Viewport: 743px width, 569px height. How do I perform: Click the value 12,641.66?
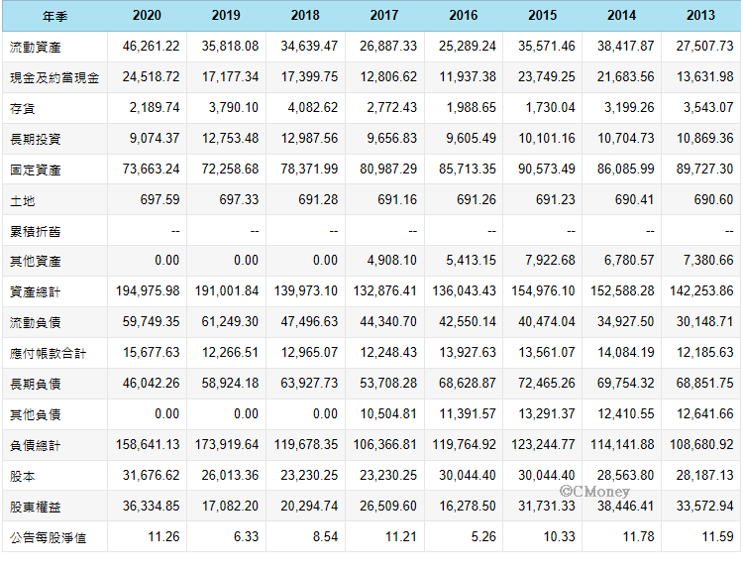coord(705,414)
